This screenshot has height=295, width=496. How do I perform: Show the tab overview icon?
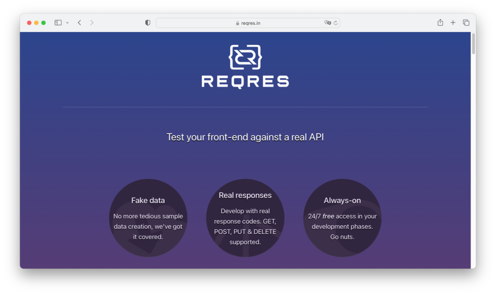click(x=466, y=23)
